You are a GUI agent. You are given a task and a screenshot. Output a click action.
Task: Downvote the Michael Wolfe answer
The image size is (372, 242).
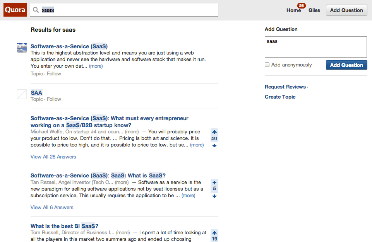point(214,145)
